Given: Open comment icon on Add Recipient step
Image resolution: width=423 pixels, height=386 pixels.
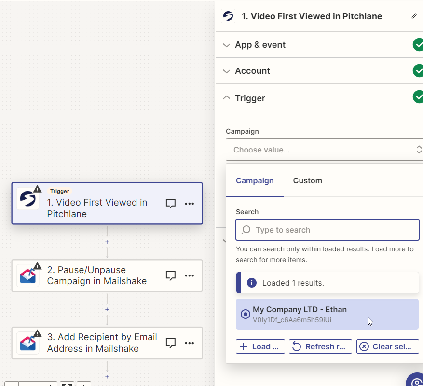Looking at the screenshot, I should pos(170,343).
